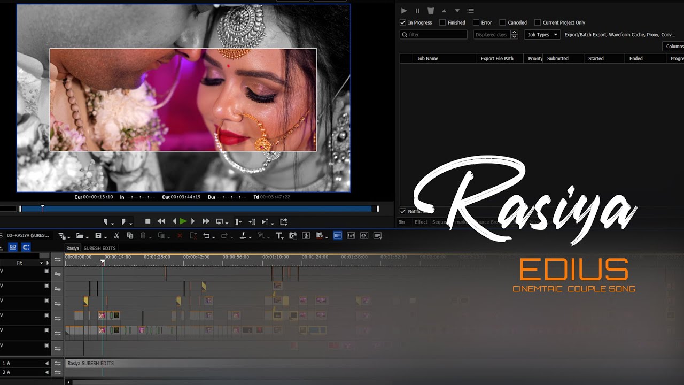
Task: Click the Rewind double-arrow button
Action: (161, 221)
